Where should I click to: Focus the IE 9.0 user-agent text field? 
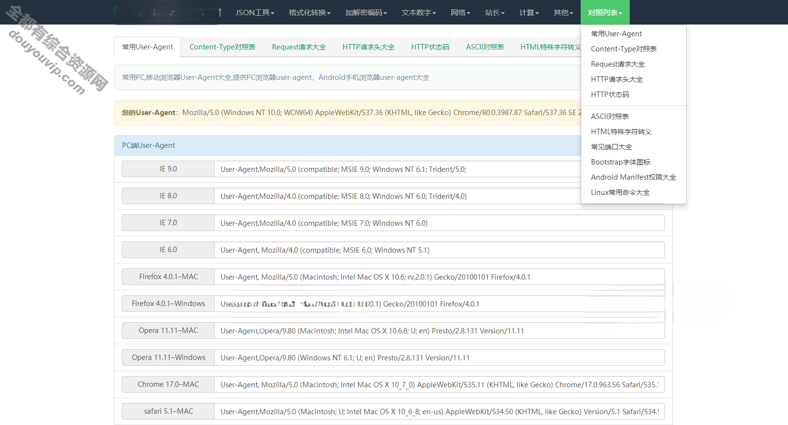pos(397,169)
